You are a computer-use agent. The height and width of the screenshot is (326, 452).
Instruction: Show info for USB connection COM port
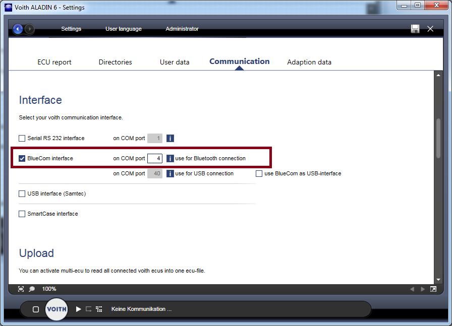170,173
